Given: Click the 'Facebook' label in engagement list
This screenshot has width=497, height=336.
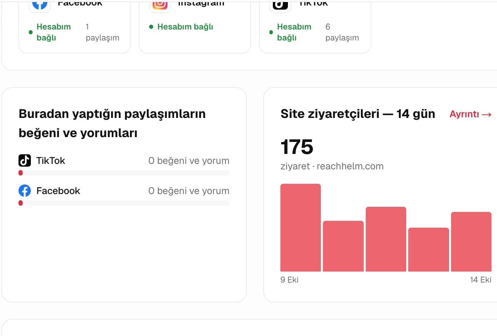Looking at the screenshot, I should pyautogui.click(x=58, y=191).
